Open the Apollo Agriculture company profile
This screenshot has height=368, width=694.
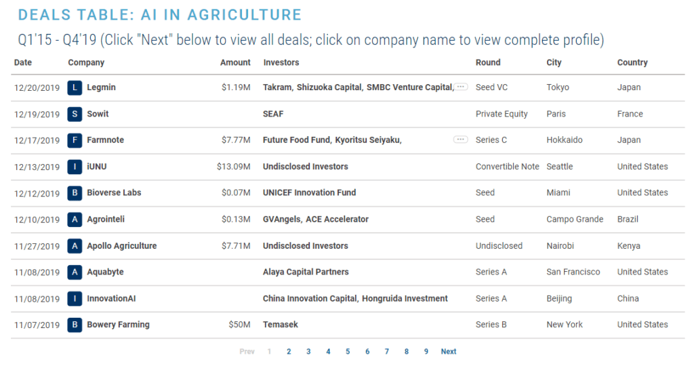122,246
